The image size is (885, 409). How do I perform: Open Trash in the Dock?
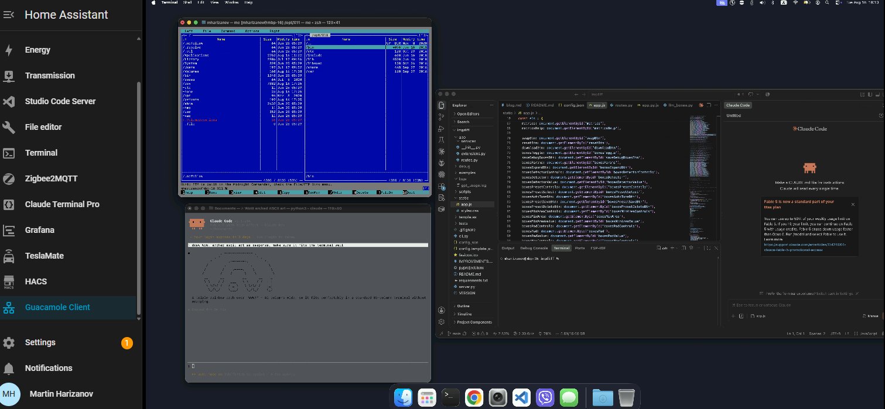626,398
